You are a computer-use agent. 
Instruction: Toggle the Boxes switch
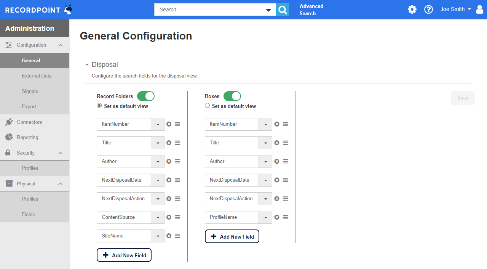pyautogui.click(x=232, y=96)
